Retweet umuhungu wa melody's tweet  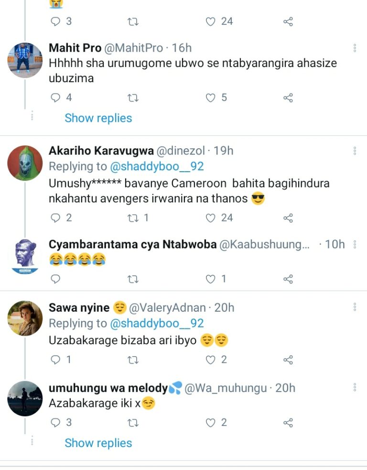click(x=133, y=423)
